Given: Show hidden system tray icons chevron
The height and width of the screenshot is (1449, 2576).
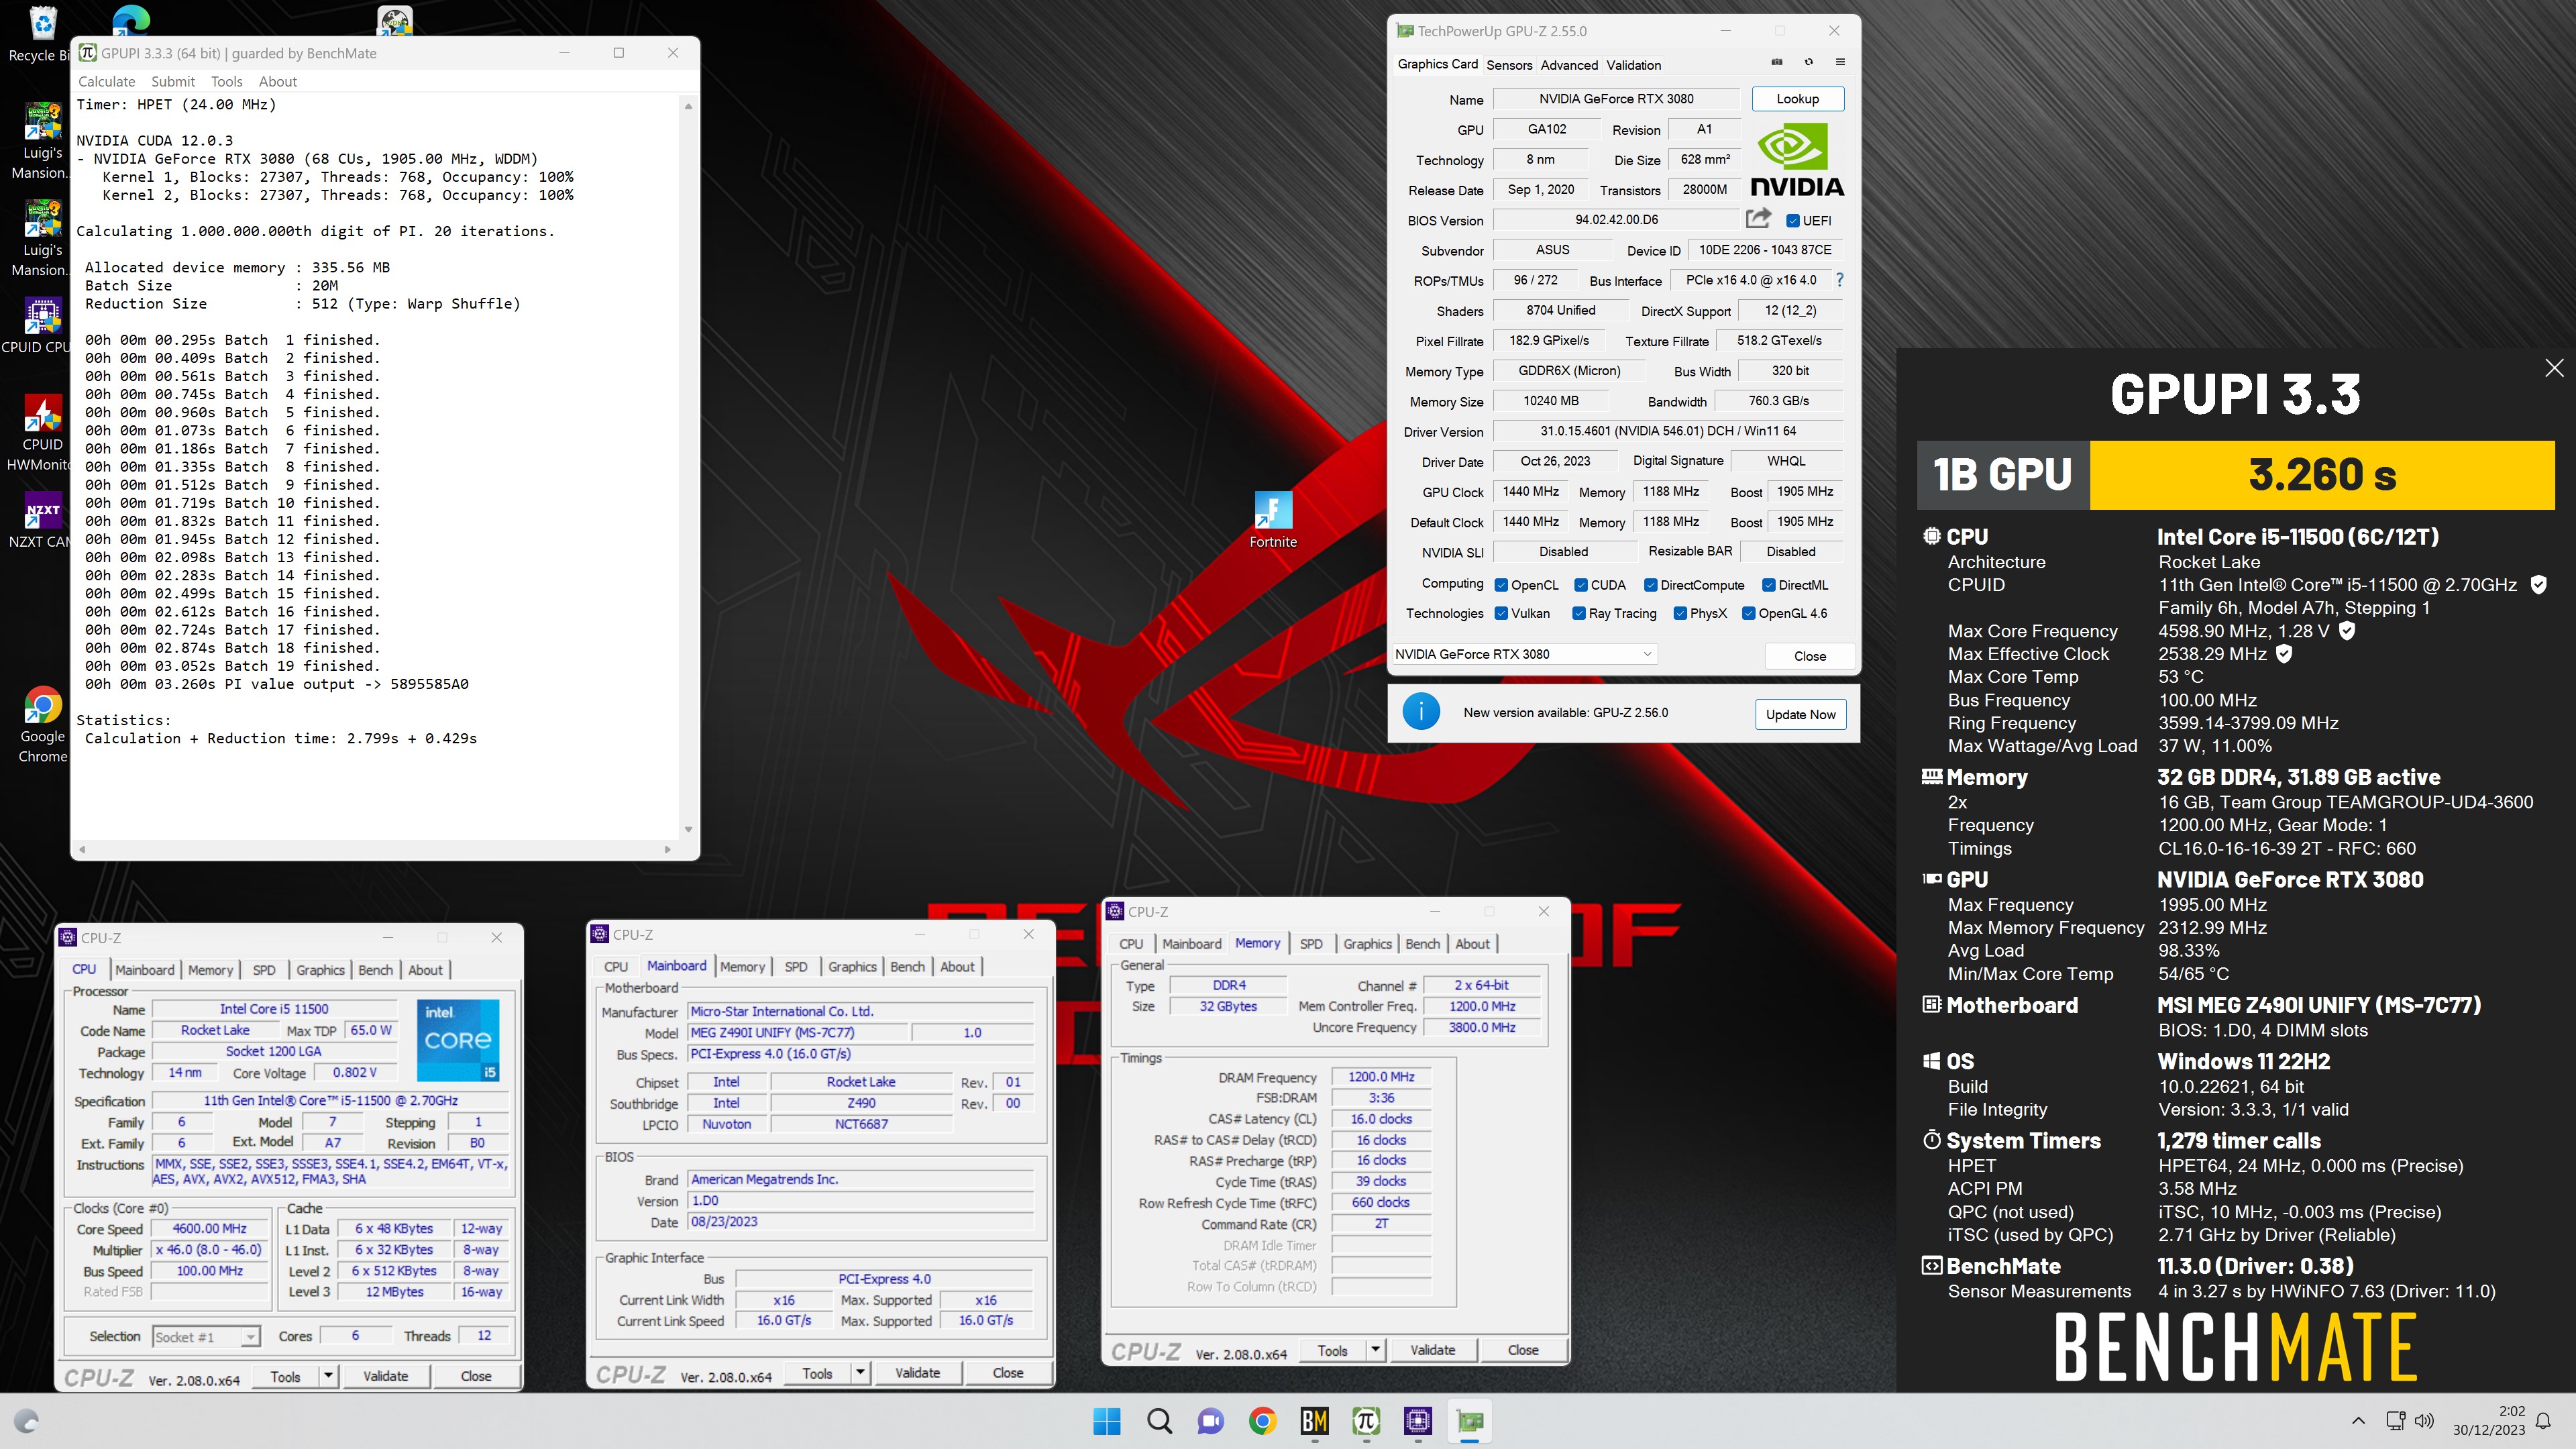Looking at the screenshot, I should point(2358,1421).
